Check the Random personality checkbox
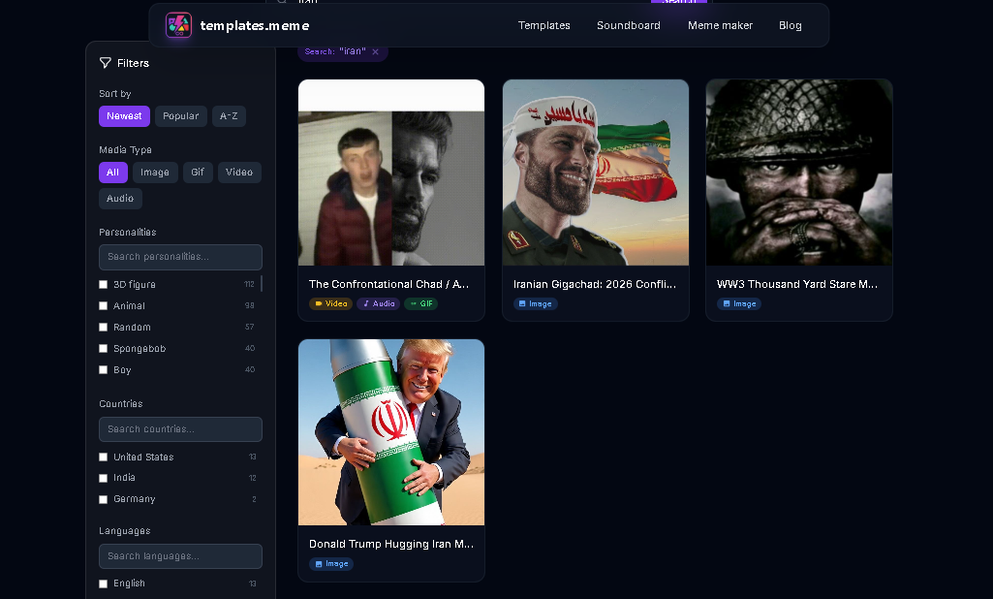 click(x=104, y=327)
